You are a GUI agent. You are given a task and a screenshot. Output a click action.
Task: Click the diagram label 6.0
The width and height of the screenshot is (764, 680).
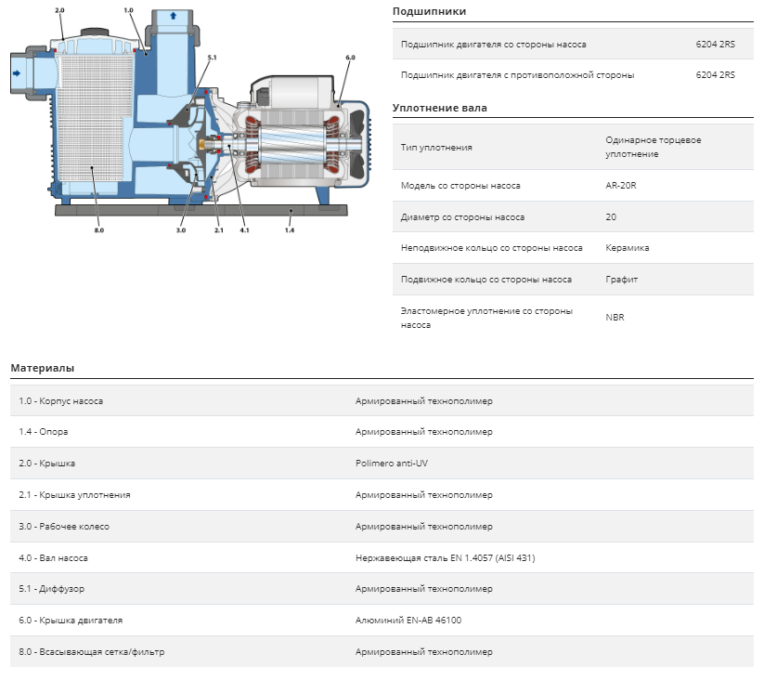[350, 58]
